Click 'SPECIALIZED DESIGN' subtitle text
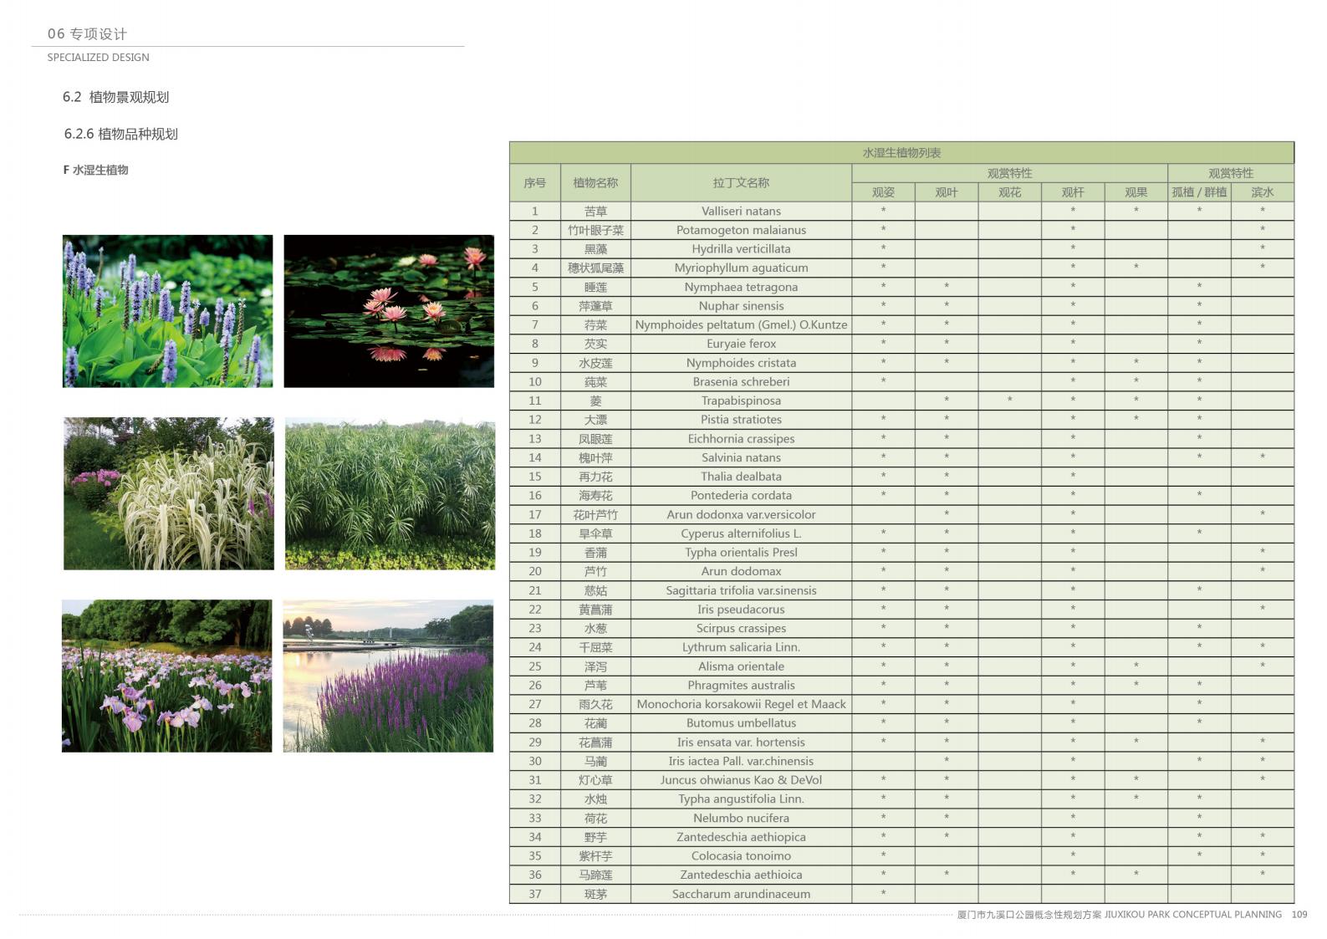 point(98,58)
